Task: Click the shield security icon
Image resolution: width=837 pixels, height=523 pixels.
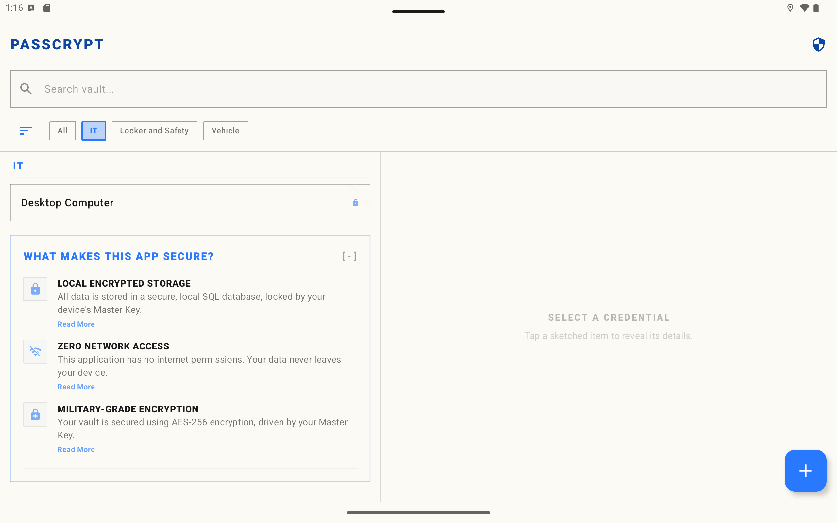Action: click(818, 45)
